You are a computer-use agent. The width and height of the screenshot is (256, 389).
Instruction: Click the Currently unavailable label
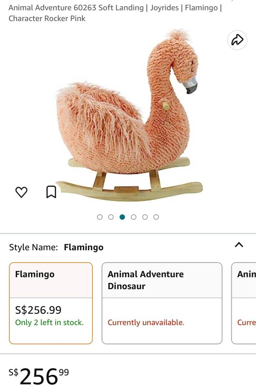146,322
